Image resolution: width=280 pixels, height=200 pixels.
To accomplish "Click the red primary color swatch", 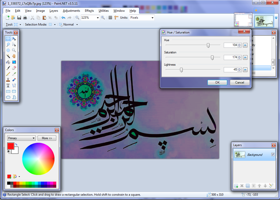I will 10,146.
